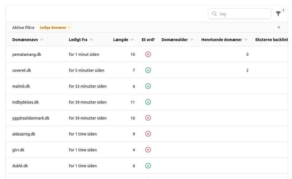This screenshot has height=179, width=292.
Task: Click the magnifier icon in search box
Action: [x=214, y=14]
